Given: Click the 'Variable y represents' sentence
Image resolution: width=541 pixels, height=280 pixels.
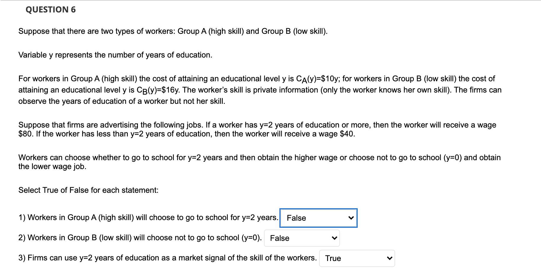Looking at the screenshot, I should (115, 55).
